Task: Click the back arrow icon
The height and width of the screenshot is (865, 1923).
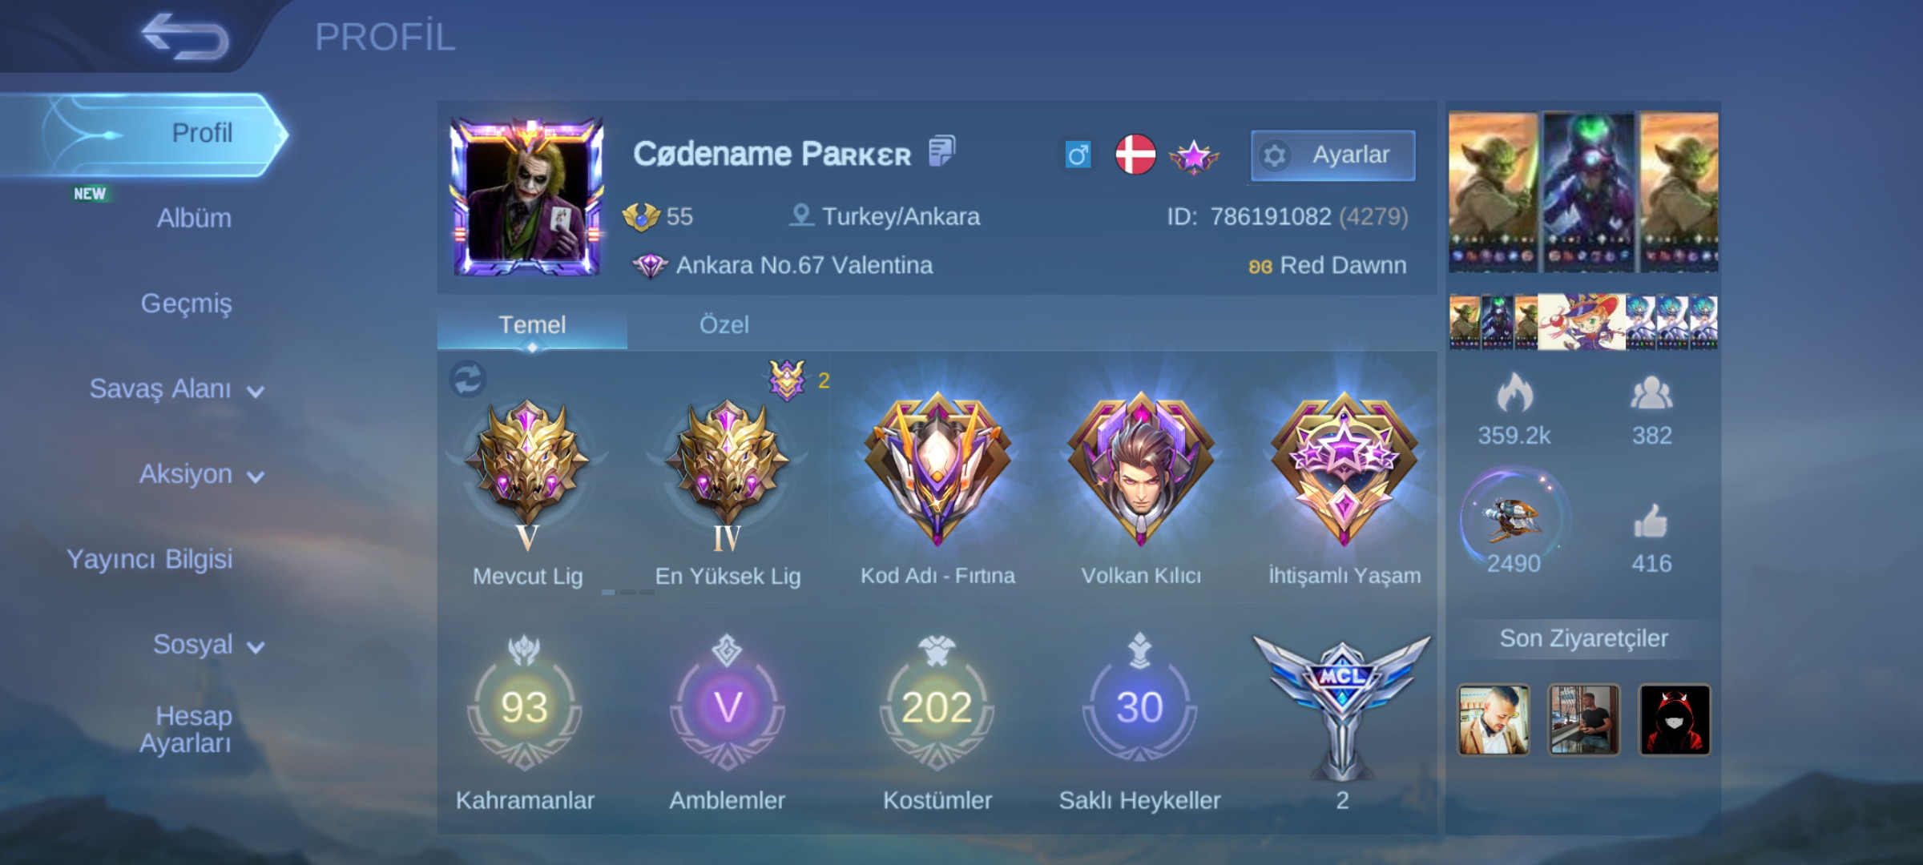Action: (x=185, y=36)
